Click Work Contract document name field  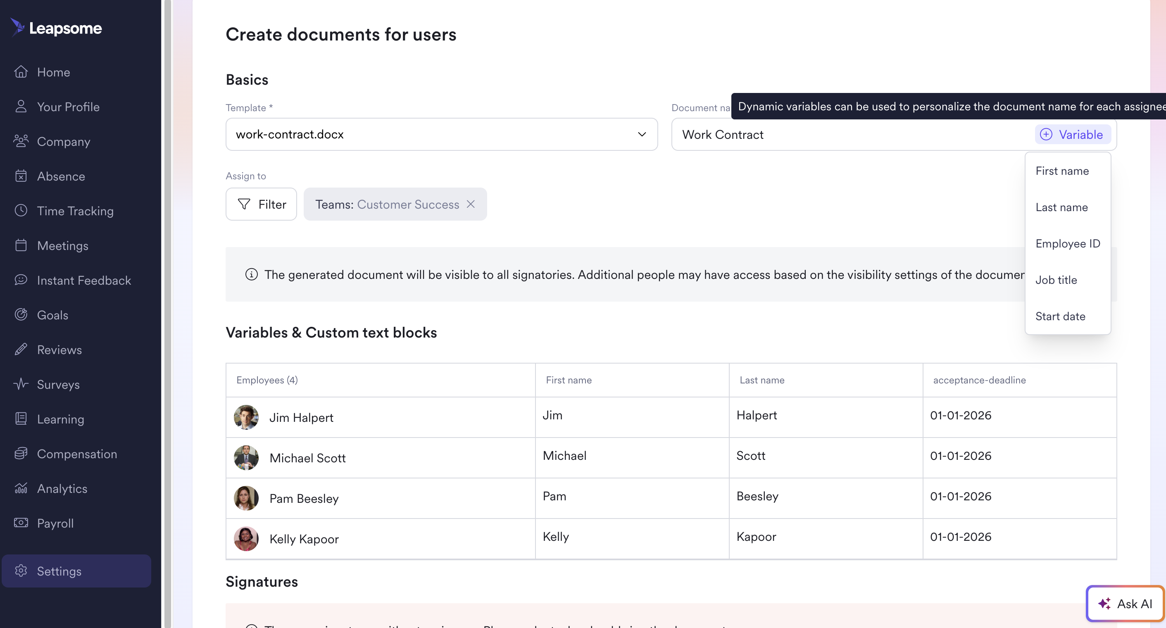851,134
